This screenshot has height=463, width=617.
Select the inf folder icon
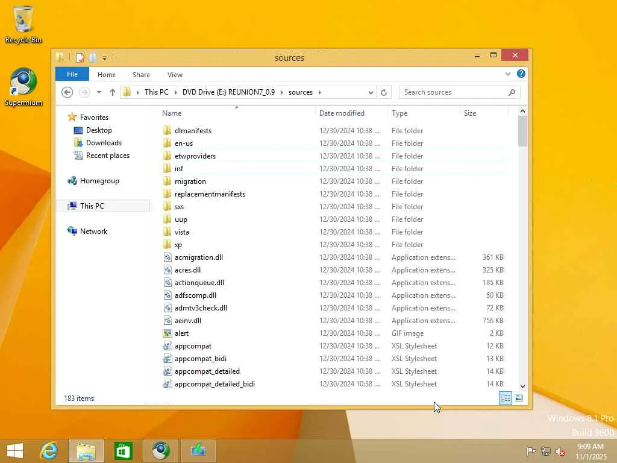(168, 169)
